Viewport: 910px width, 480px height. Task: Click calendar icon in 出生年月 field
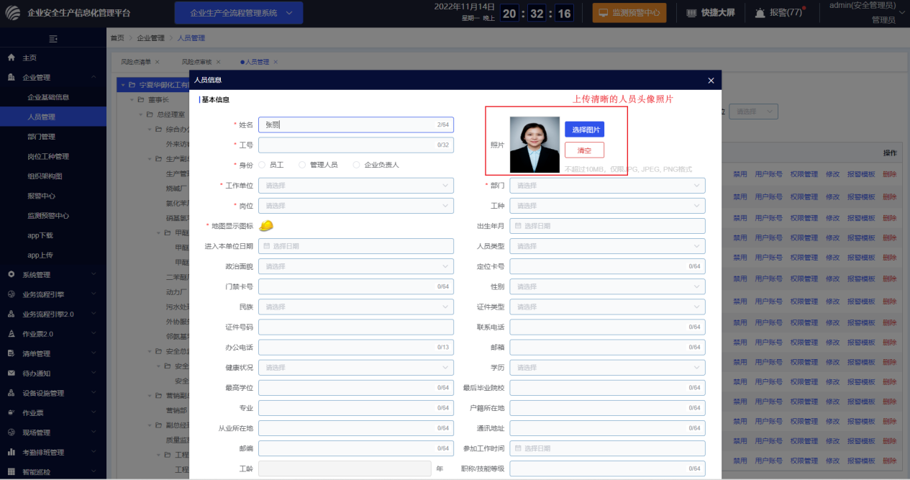coord(518,225)
